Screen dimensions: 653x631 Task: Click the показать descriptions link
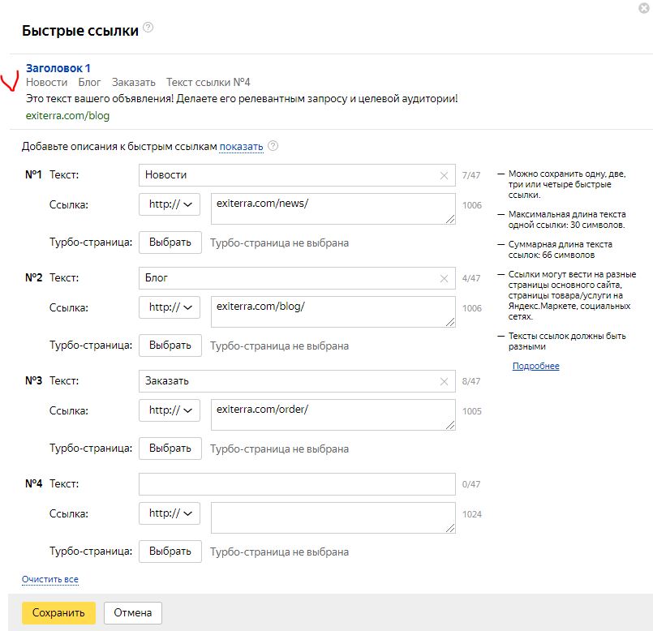tap(241, 147)
